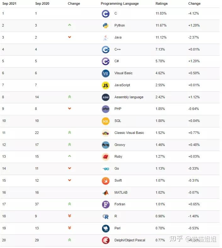Click the Swift bird icon

(x=105, y=181)
